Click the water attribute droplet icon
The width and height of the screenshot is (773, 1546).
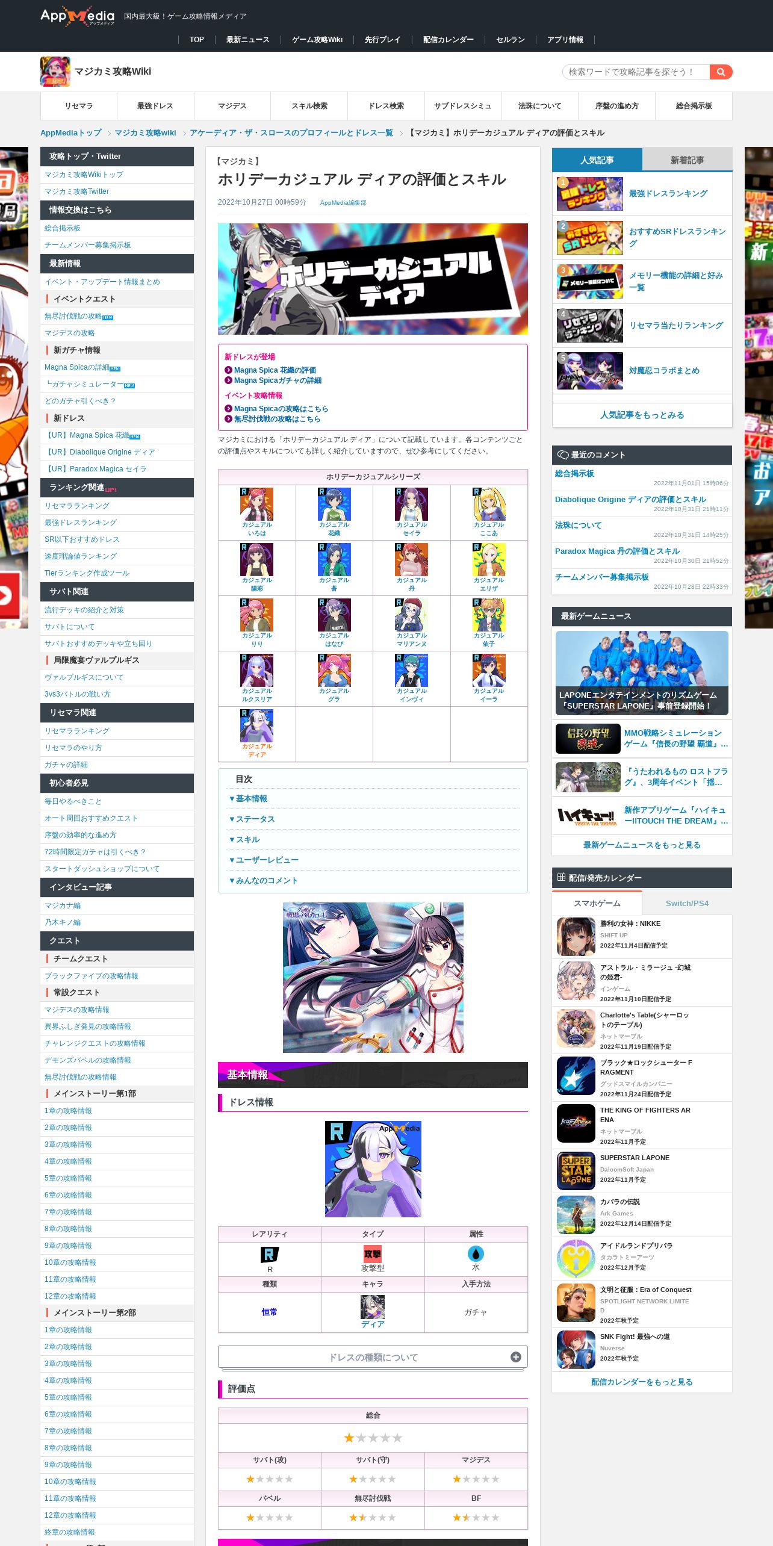pos(476,1253)
